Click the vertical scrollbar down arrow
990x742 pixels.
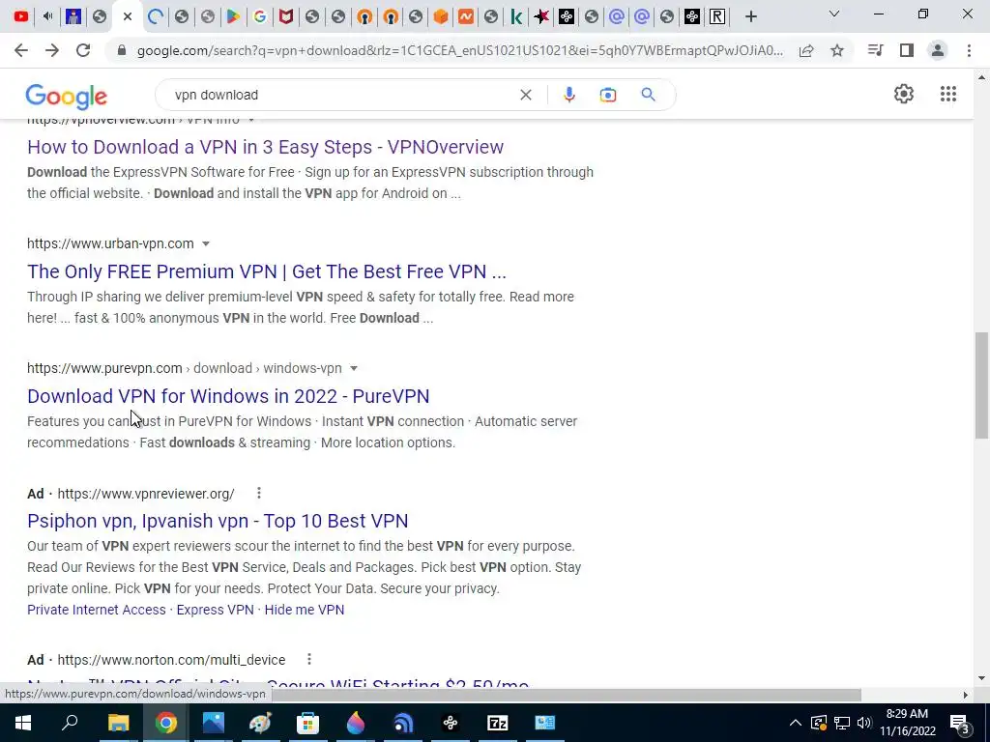(x=981, y=678)
